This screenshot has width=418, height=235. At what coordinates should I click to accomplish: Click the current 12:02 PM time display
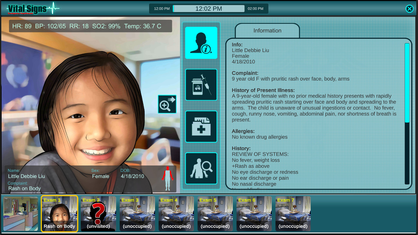pos(208,8)
